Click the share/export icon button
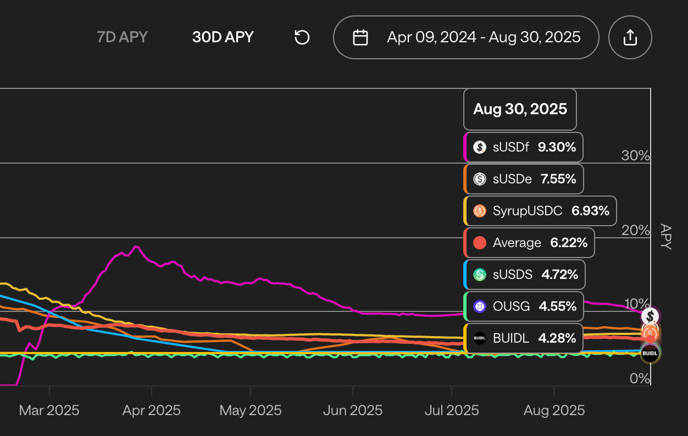688x436 pixels. 630,37
